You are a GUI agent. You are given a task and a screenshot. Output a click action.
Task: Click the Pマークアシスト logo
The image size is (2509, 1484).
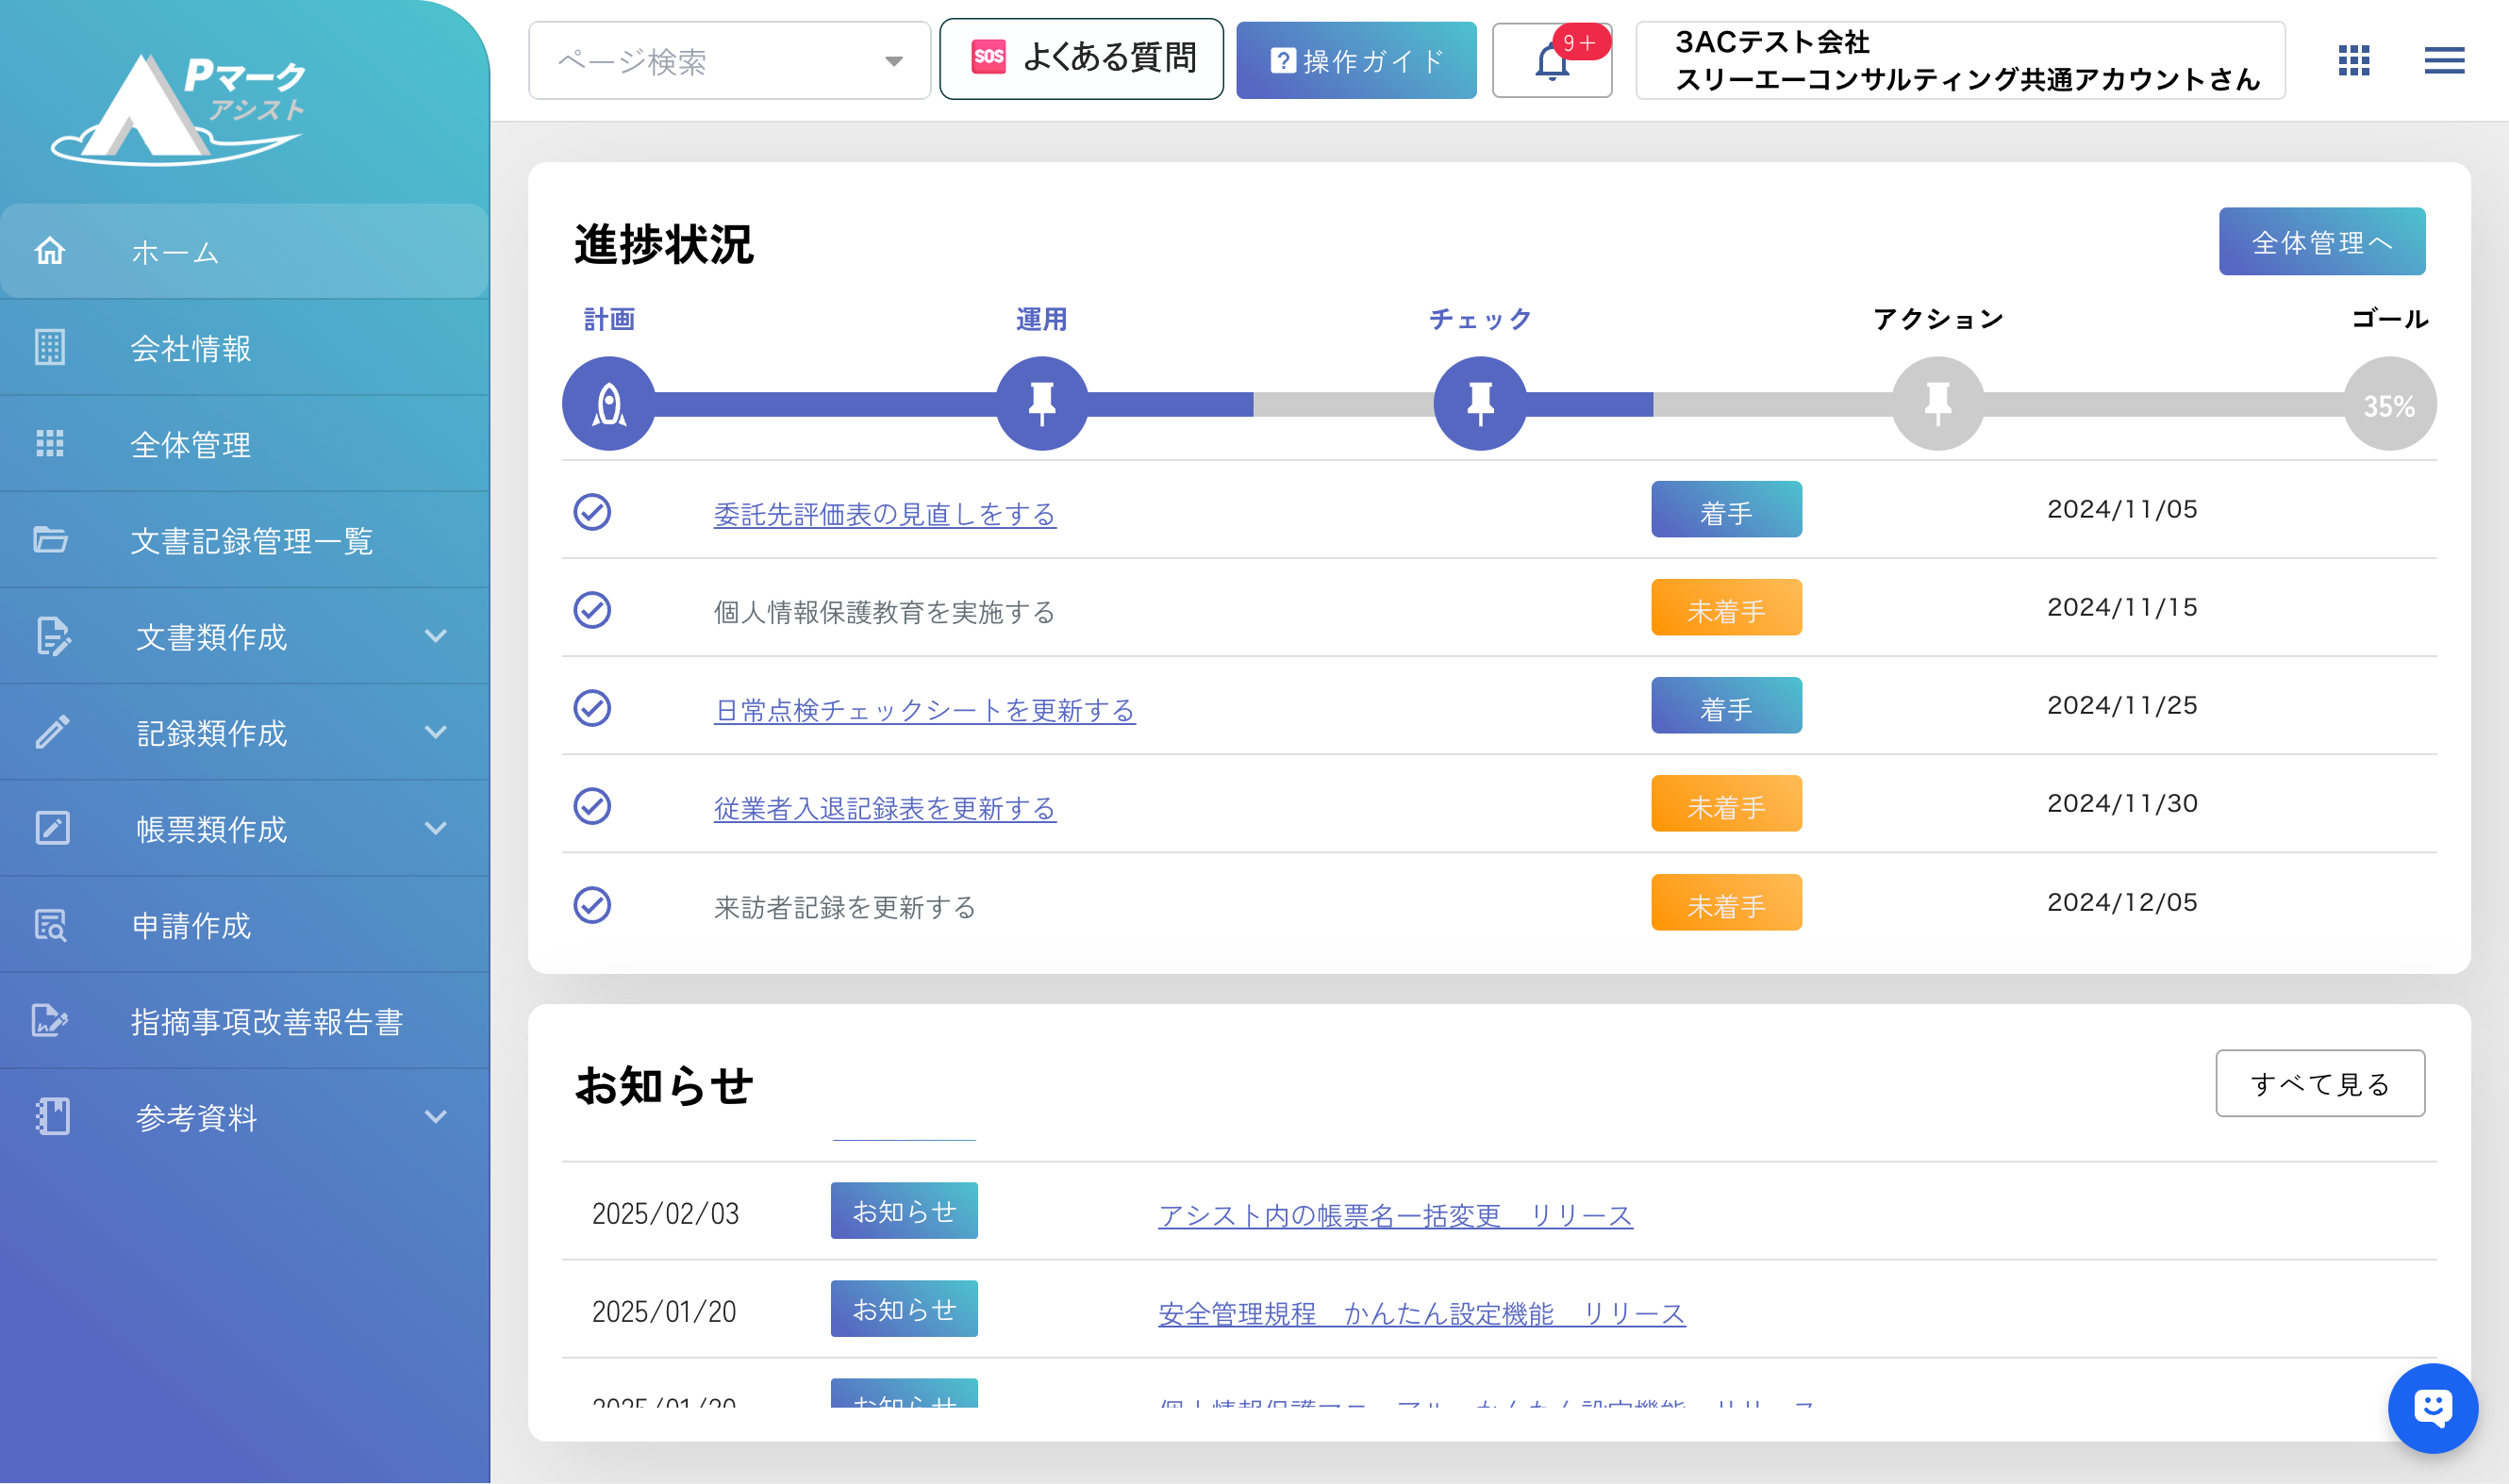click(180, 108)
